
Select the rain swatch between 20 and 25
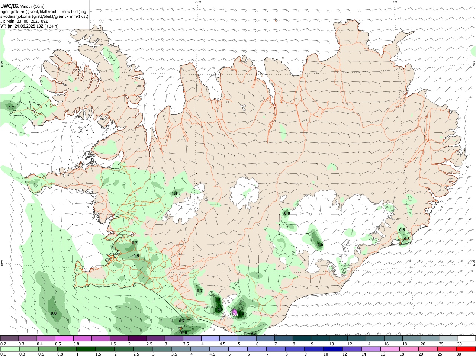[428, 349]
